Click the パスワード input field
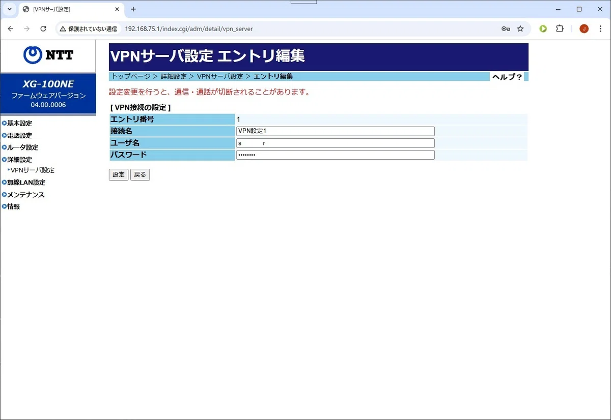611x420 pixels. [336, 155]
